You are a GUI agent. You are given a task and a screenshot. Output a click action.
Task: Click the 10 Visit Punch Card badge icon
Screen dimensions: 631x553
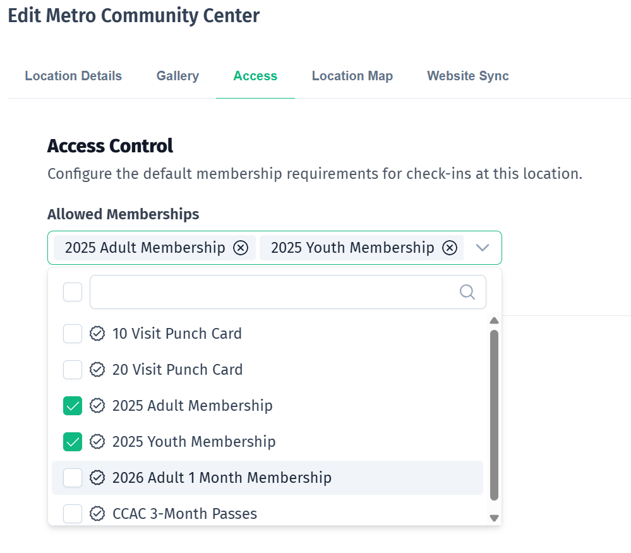point(97,334)
